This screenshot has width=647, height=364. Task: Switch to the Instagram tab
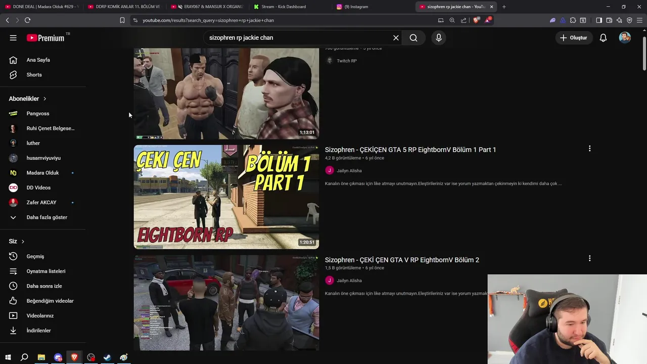tap(373, 7)
